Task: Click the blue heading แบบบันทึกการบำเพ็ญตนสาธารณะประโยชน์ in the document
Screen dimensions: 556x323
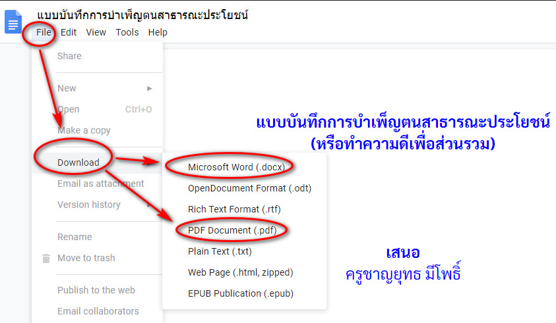Action: 403,122
